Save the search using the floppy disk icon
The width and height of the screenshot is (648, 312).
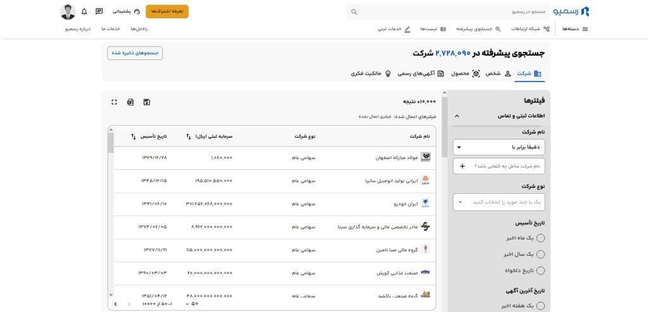tap(146, 102)
